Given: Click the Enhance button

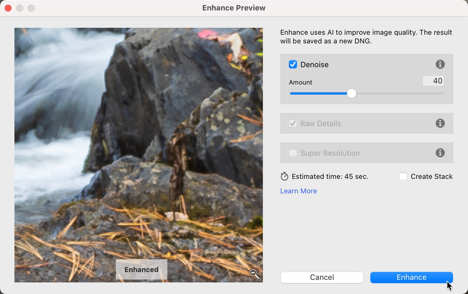Looking at the screenshot, I should point(411,277).
